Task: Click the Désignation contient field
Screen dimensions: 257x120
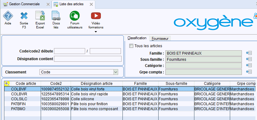Action: tap(88, 59)
